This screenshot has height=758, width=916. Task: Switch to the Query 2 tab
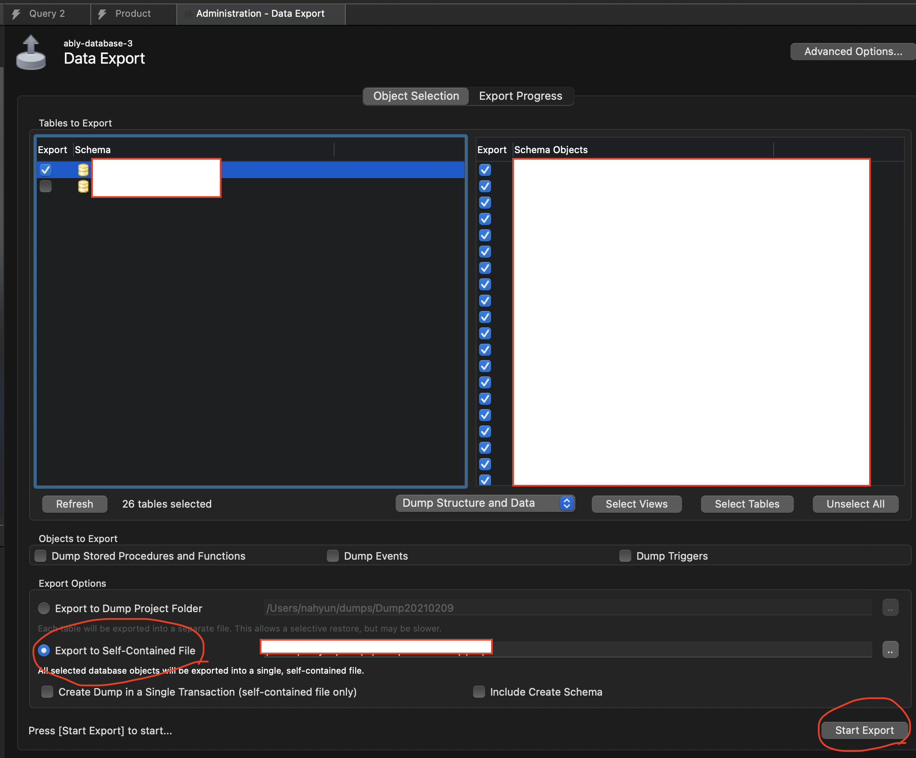point(47,14)
